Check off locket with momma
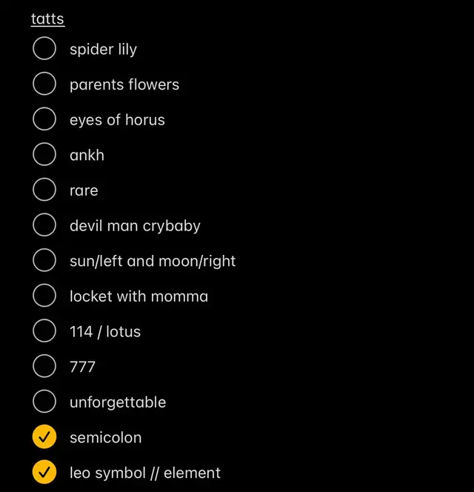 [x=44, y=295]
